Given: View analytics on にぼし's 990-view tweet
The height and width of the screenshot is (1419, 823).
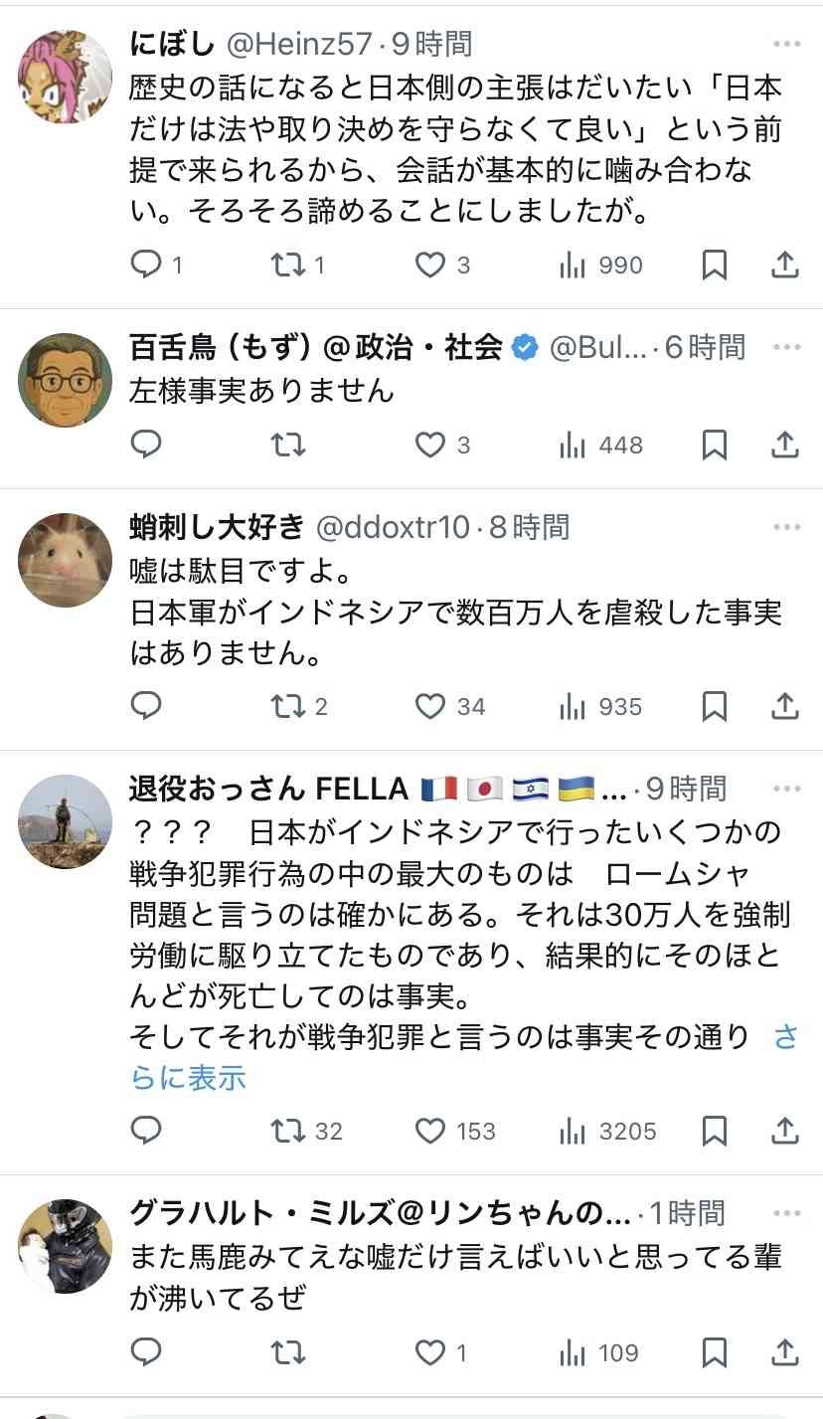Looking at the screenshot, I should 572,265.
